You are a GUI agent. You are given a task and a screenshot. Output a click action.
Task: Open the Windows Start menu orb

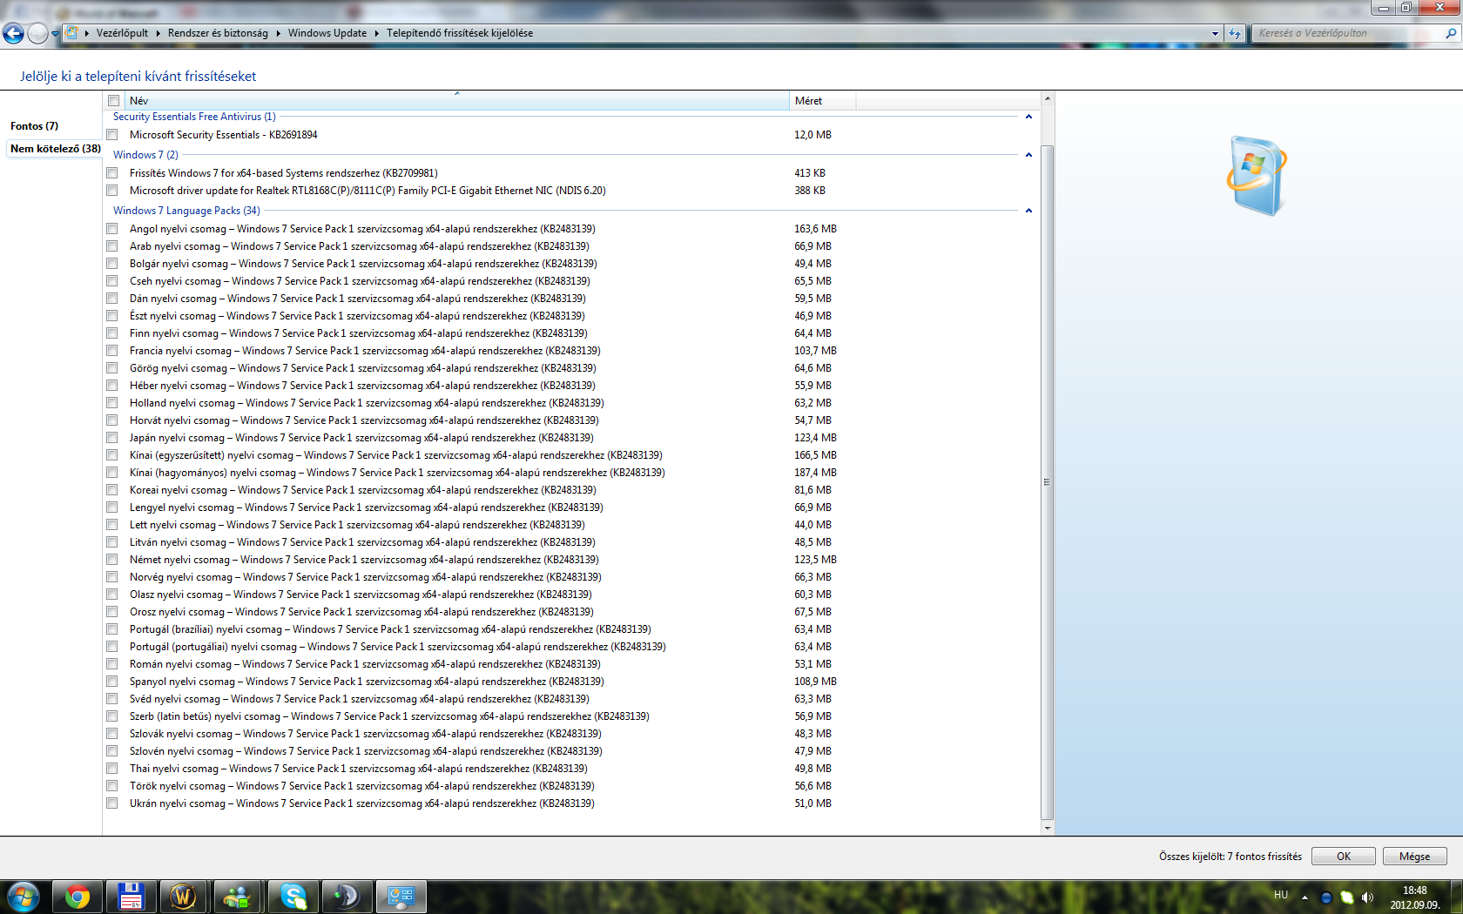click(23, 897)
